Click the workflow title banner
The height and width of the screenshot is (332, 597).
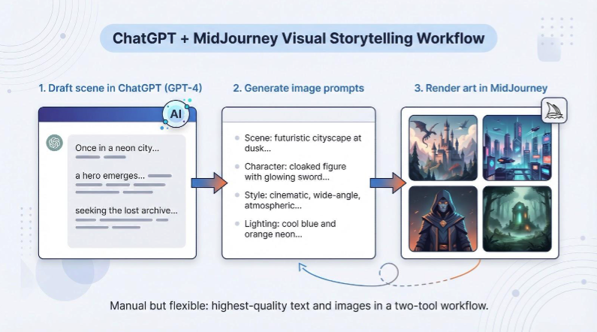tap(298, 37)
